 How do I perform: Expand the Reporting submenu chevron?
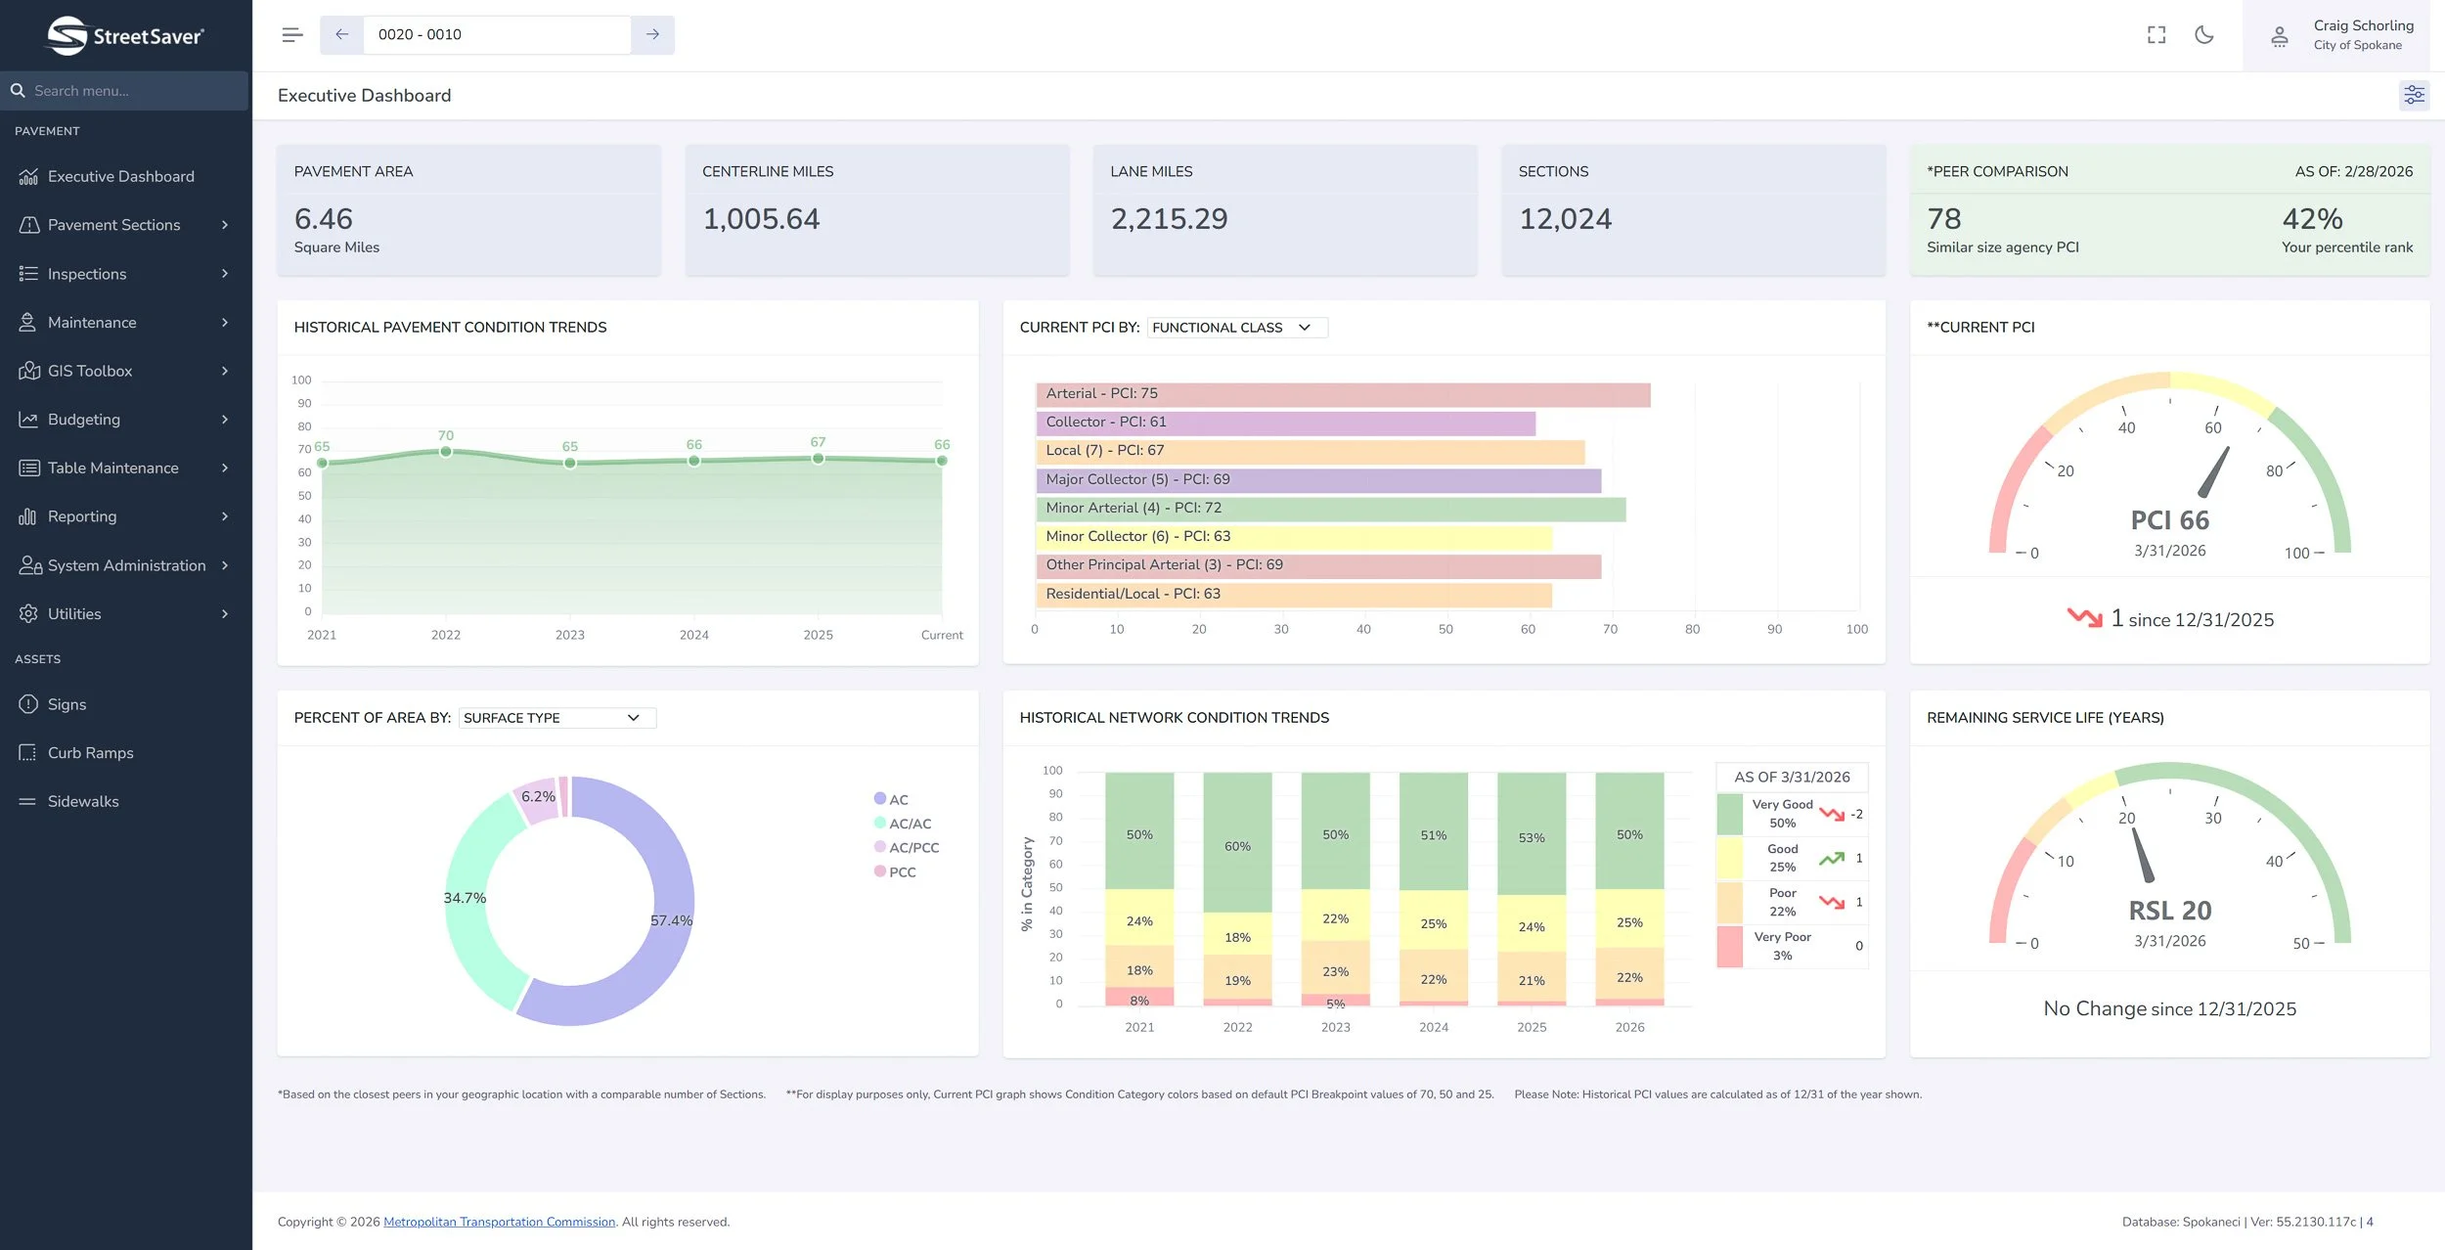[x=225, y=516]
